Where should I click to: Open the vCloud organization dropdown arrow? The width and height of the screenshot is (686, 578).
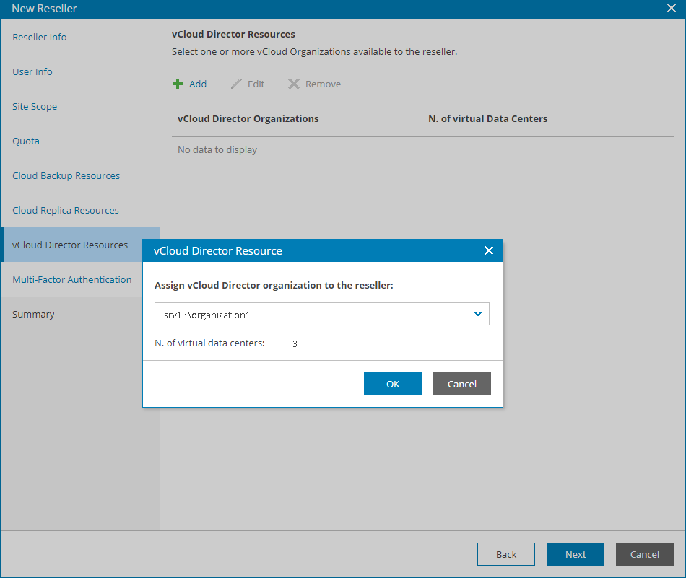coord(478,314)
